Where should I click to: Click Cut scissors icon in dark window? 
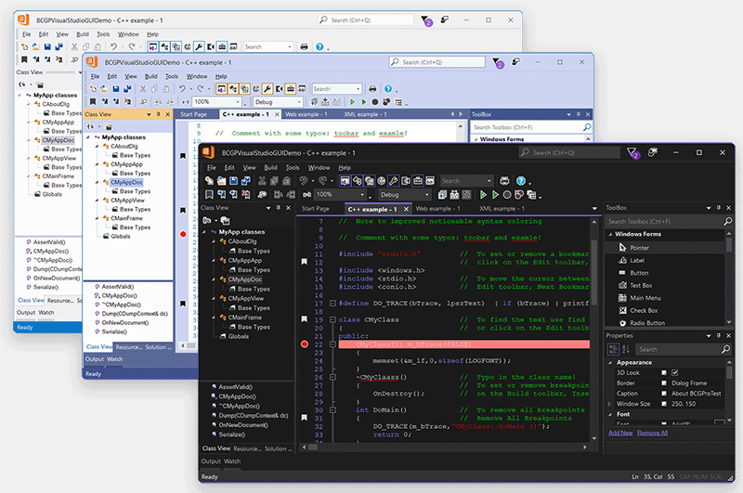(262, 181)
